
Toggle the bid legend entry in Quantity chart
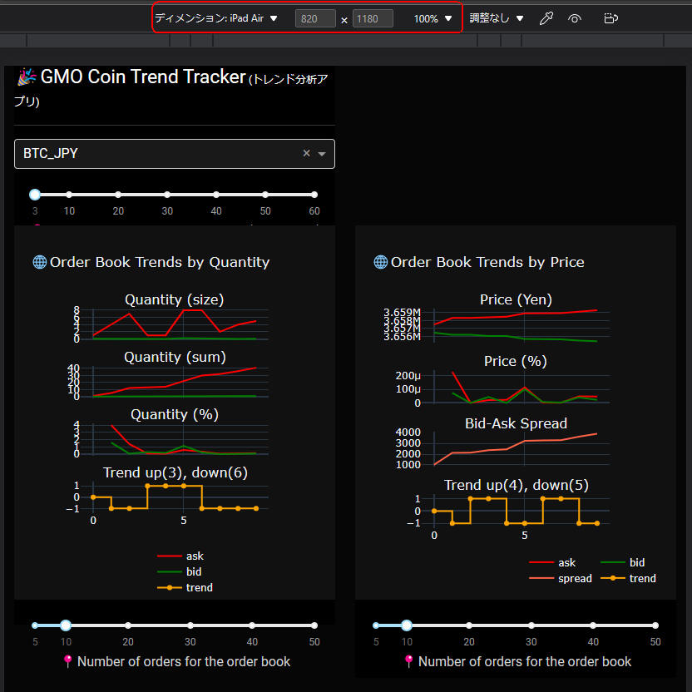(x=180, y=572)
